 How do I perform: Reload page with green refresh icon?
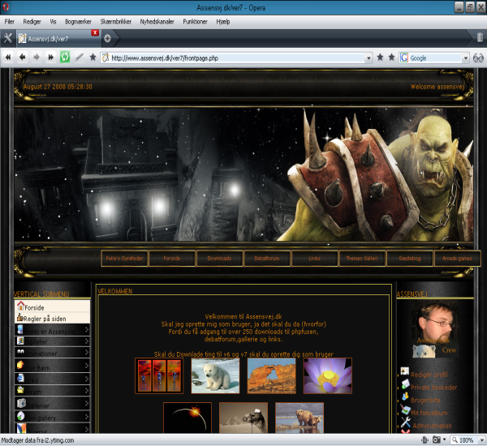65,57
